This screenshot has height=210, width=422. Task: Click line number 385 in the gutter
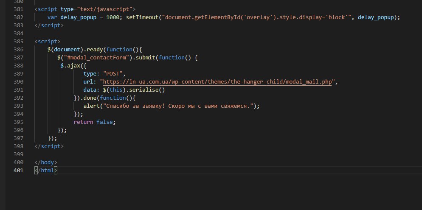coord(18,42)
